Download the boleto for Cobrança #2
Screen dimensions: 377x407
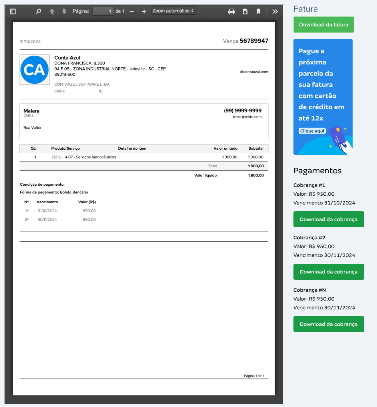tap(329, 272)
